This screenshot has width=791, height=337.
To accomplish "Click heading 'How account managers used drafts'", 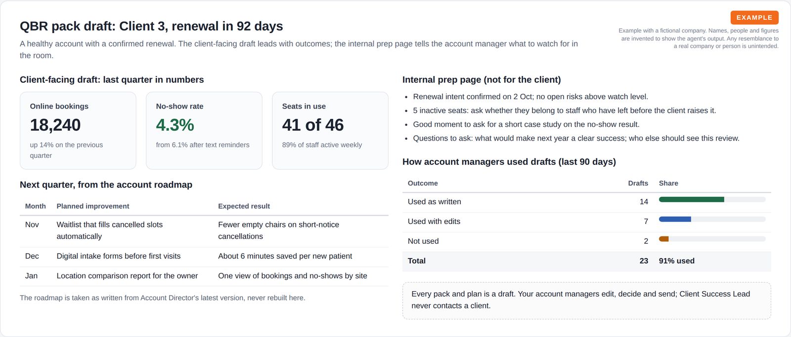I will [x=509, y=162].
